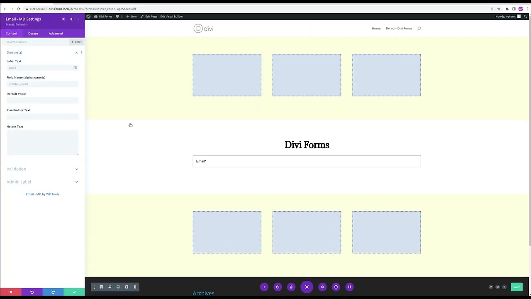Click Exit Visual Builder
531x299 pixels.
point(171,17)
